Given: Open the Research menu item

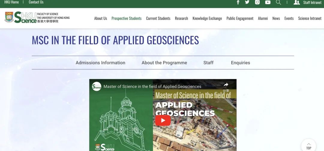Looking at the screenshot, I should coord(181,19).
